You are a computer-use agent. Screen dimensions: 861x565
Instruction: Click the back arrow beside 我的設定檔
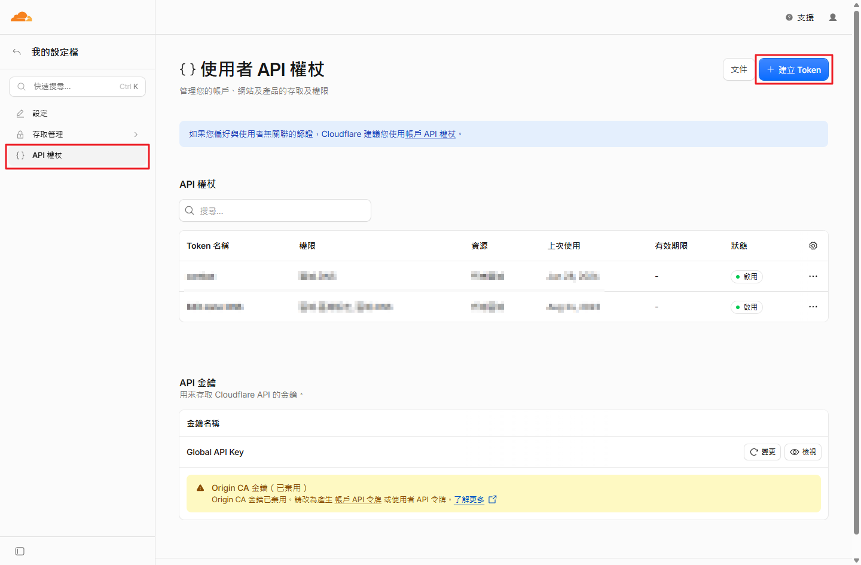[17, 52]
